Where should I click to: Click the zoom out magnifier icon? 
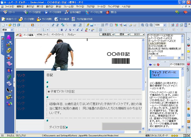pos(147,25)
